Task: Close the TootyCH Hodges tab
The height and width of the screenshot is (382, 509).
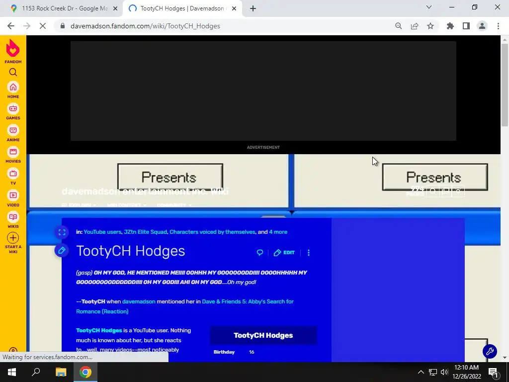Action: (x=234, y=9)
